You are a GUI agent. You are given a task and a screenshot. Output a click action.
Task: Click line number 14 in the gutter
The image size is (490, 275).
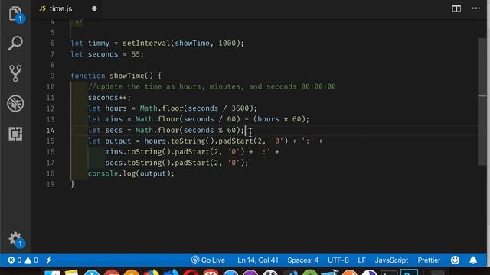[x=50, y=131]
